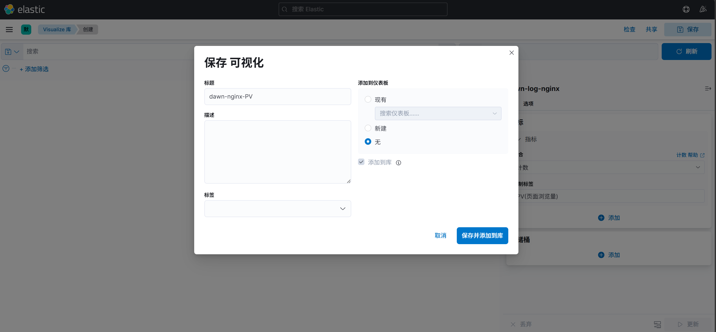The height and width of the screenshot is (332, 716).
Task: Click the filter options icon
Action: [6, 68]
